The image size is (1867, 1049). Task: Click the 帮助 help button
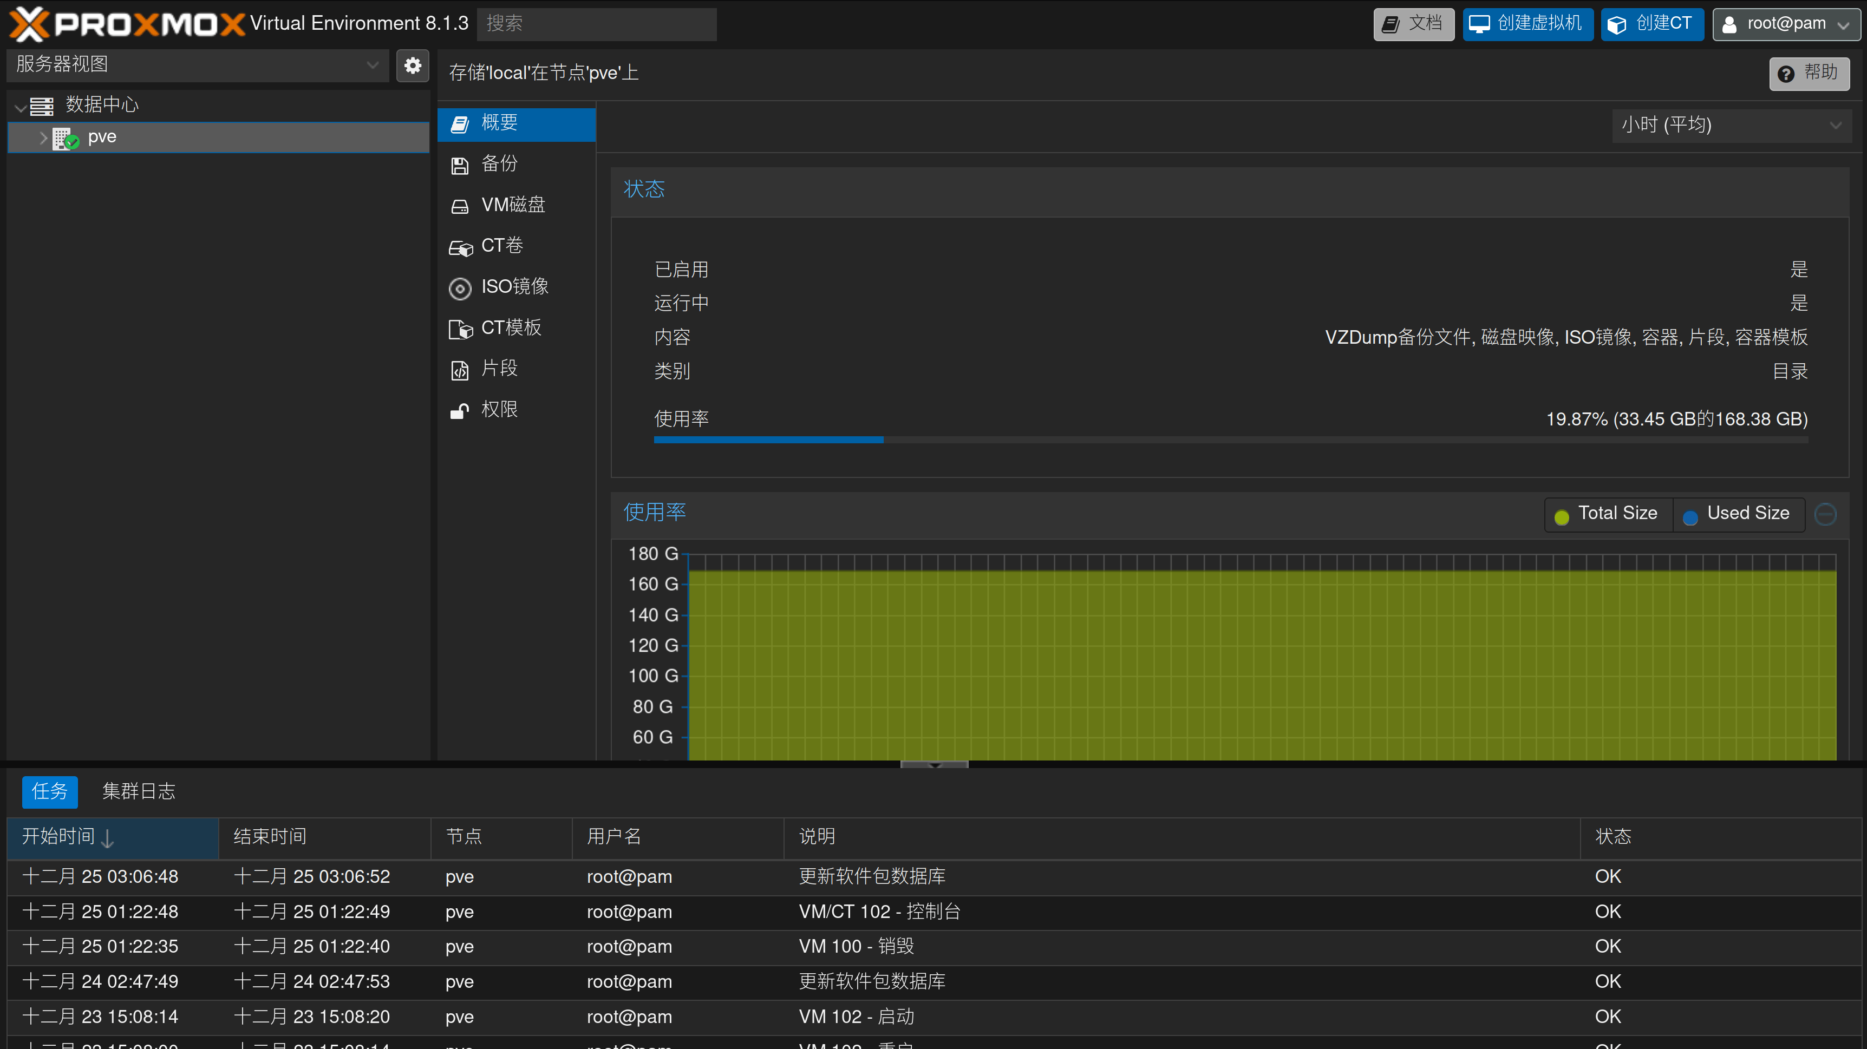click(x=1809, y=74)
